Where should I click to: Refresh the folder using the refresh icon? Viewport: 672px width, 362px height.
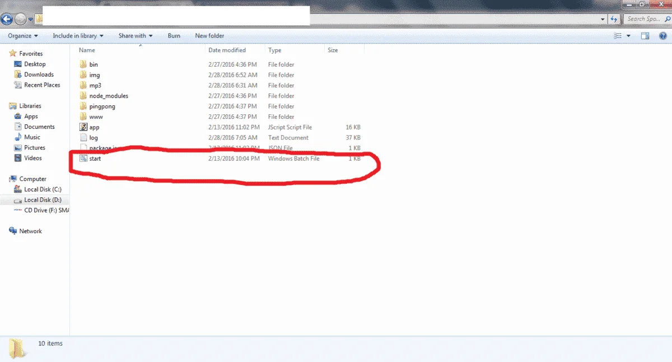click(614, 19)
